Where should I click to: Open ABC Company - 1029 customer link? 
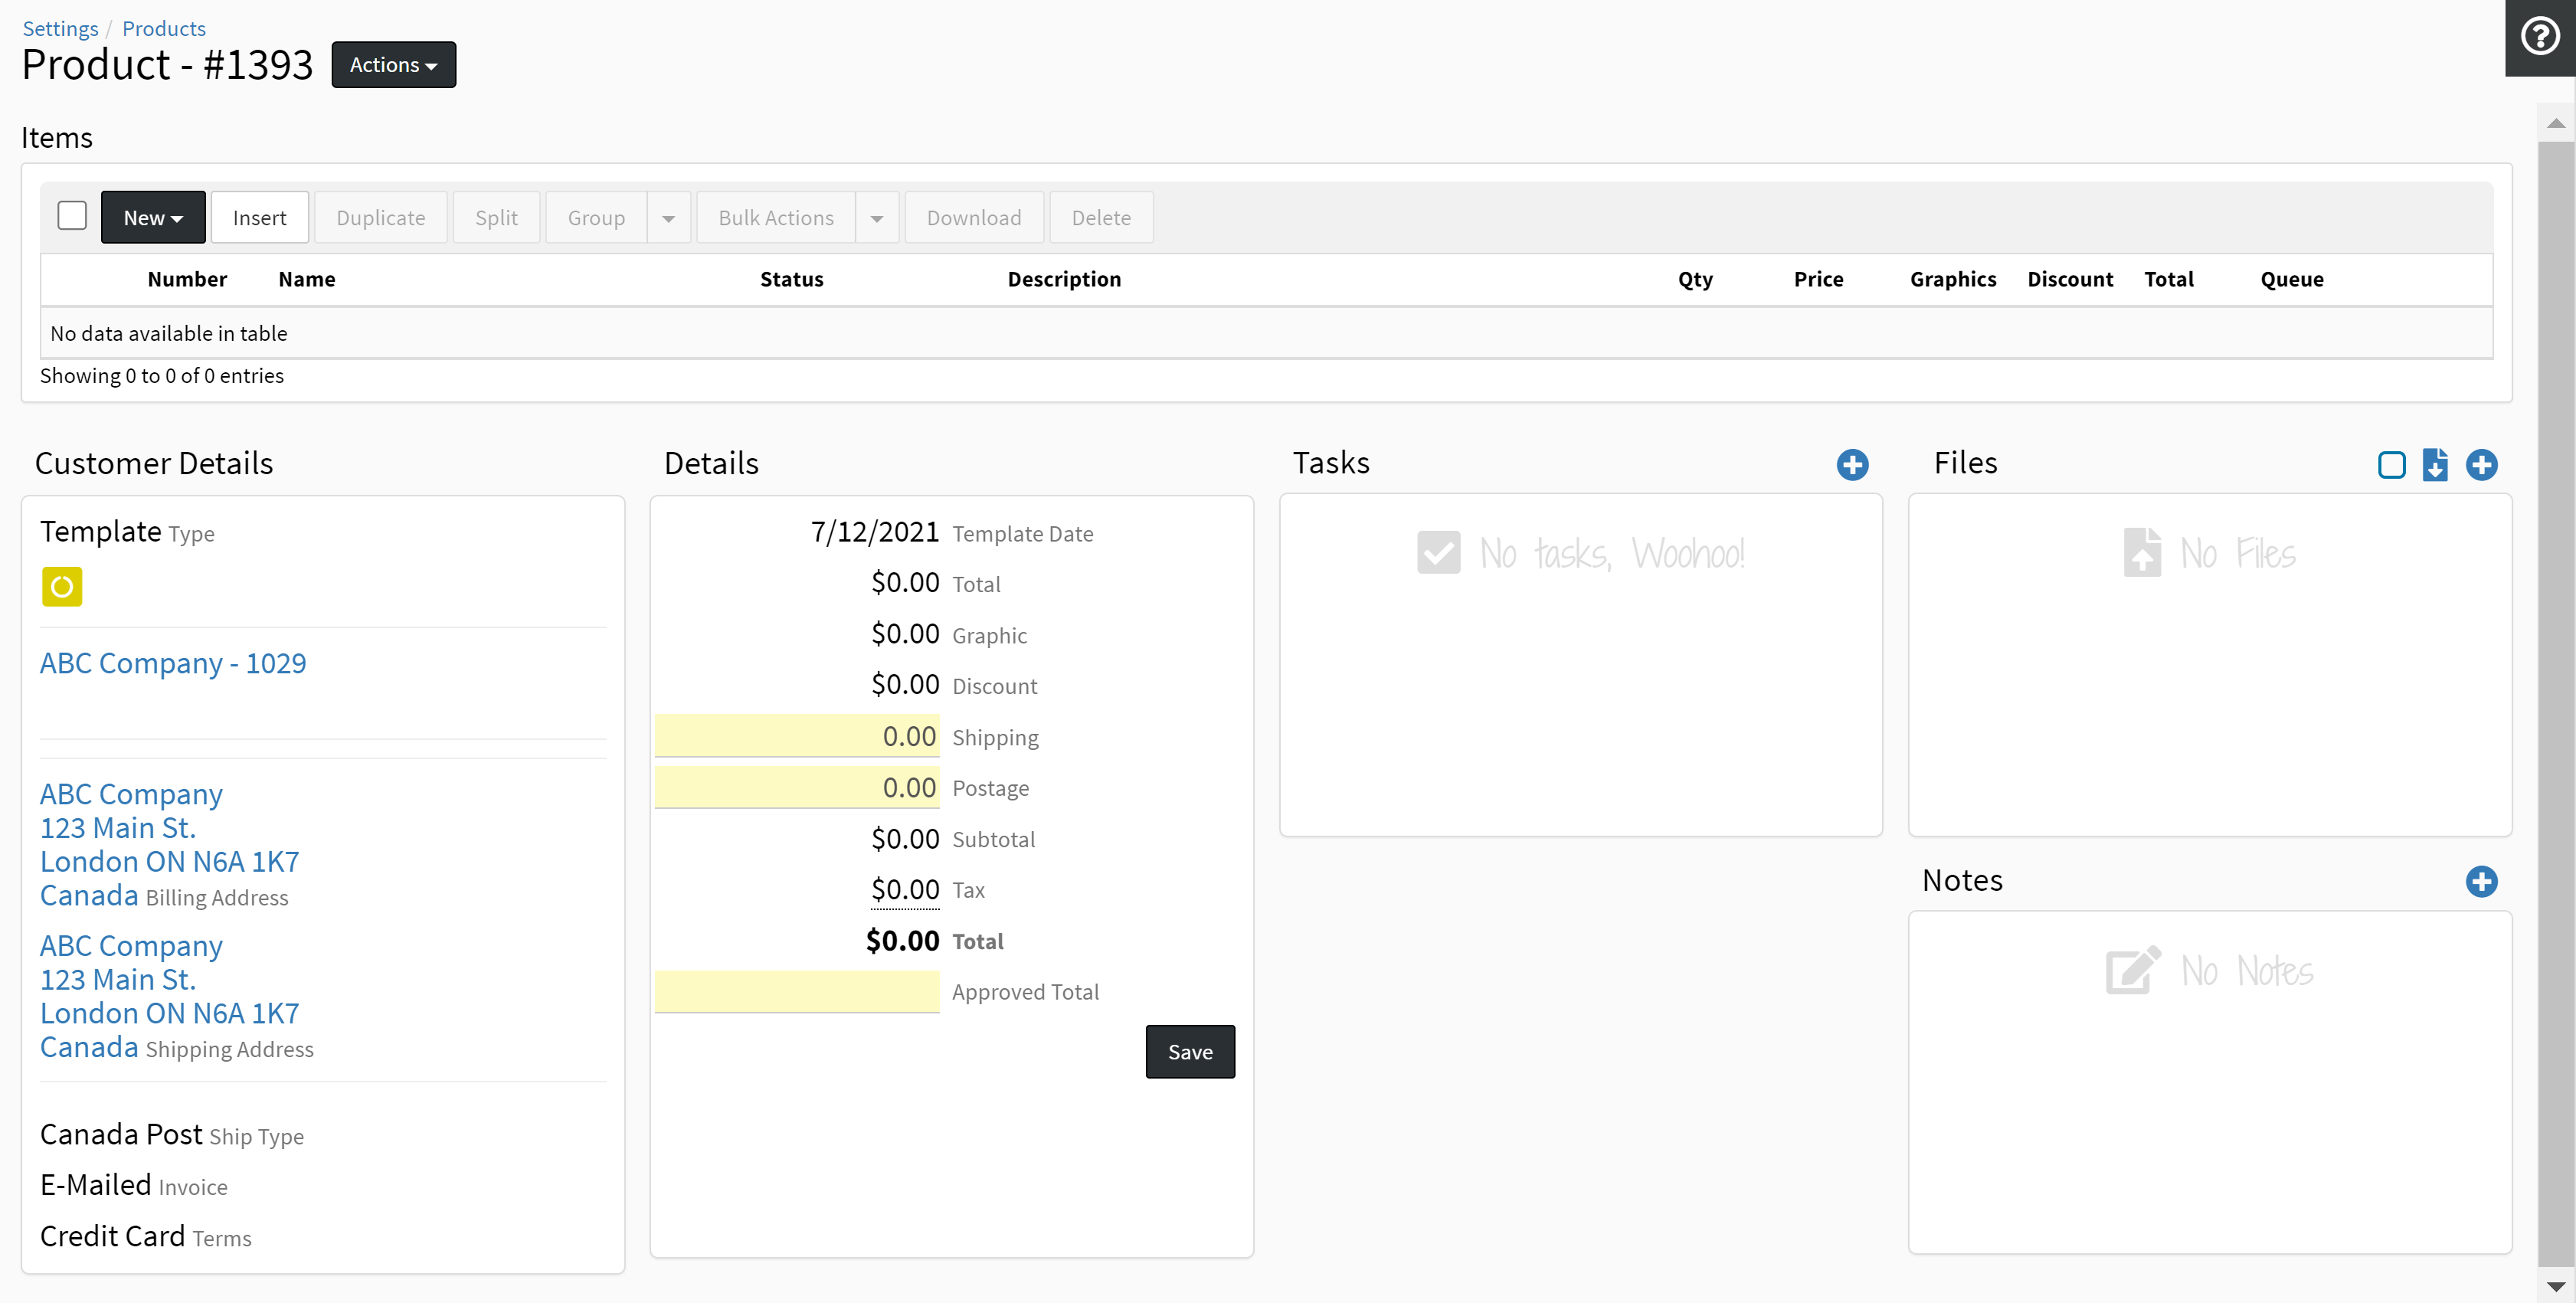pos(173,663)
